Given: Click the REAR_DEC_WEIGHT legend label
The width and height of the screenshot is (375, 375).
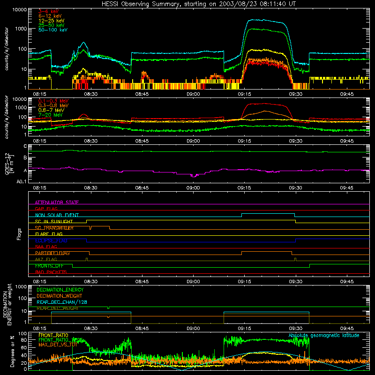Looking at the screenshot, I should [57, 308].
